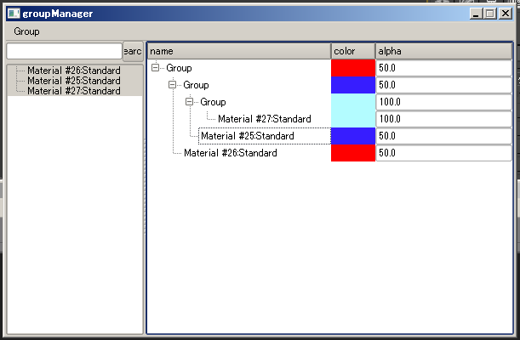Open the Group menu
The width and height of the screenshot is (520, 340).
pyautogui.click(x=26, y=31)
